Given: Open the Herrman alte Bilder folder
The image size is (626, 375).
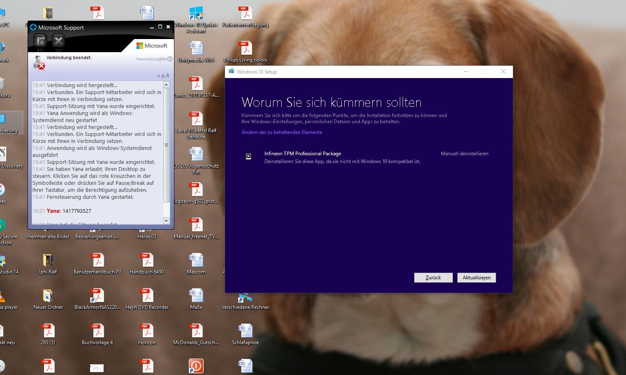Looking at the screenshot, I should tap(48, 237).
